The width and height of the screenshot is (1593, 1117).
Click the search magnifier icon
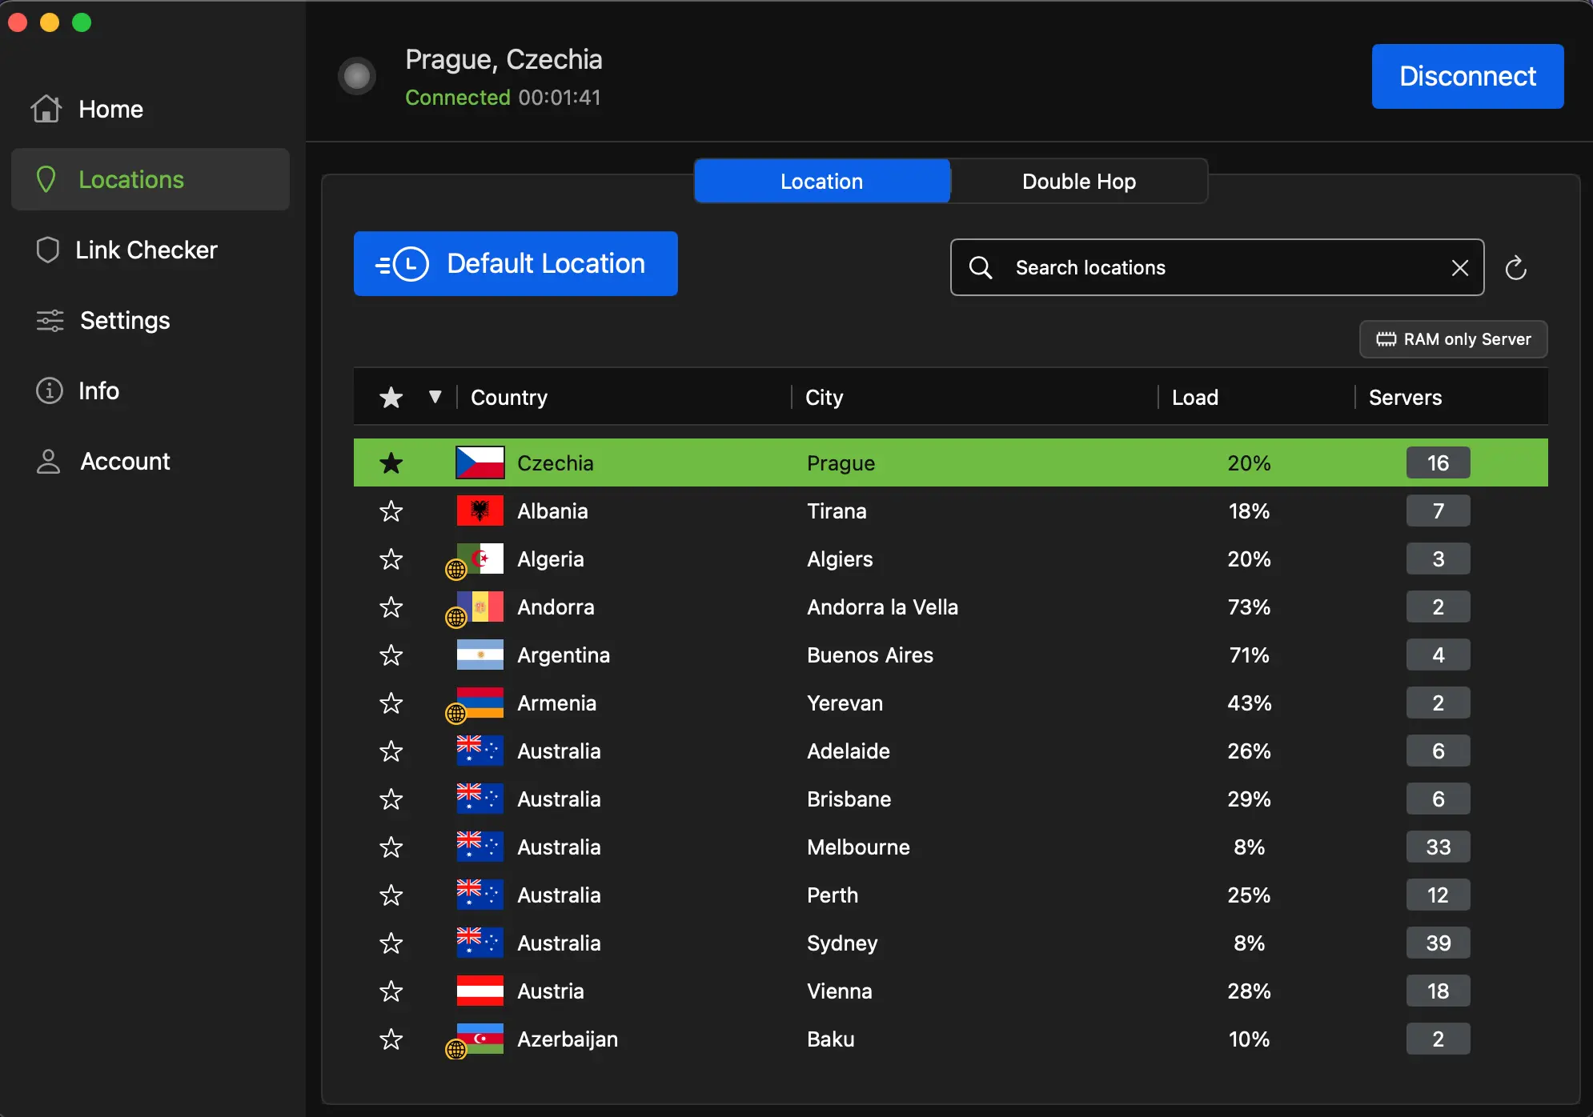tap(981, 267)
